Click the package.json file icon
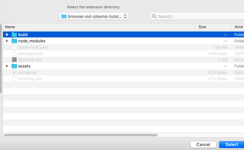The image size is (244, 150). point(14,54)
